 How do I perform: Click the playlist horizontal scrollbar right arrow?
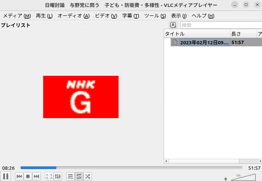(x=260, y=161)
